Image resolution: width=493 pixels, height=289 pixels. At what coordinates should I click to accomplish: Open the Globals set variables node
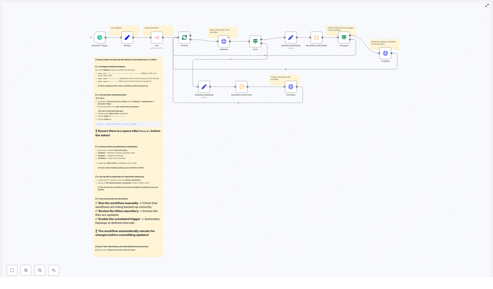click(x=127, y=38)
